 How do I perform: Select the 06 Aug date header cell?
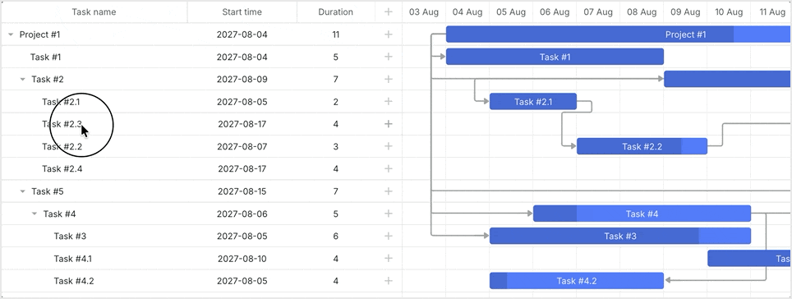[555, 12]
